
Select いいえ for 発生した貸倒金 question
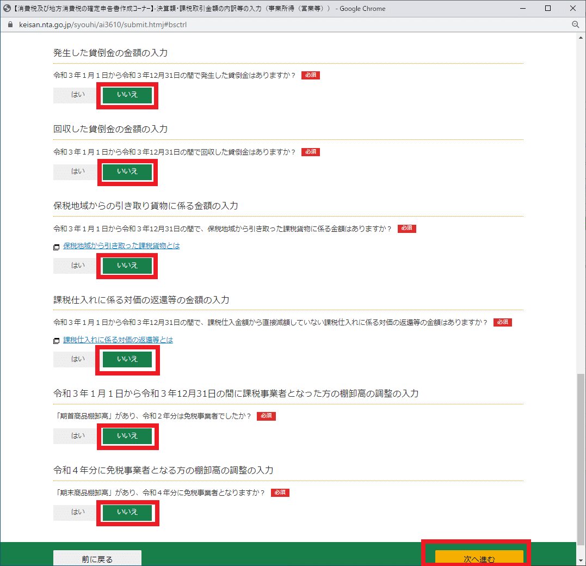point(127,95)
